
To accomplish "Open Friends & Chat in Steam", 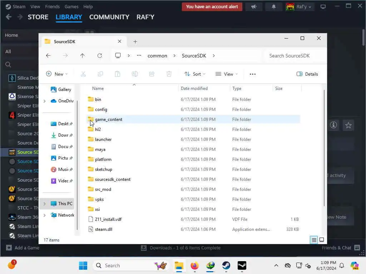I will coord(341,248).
